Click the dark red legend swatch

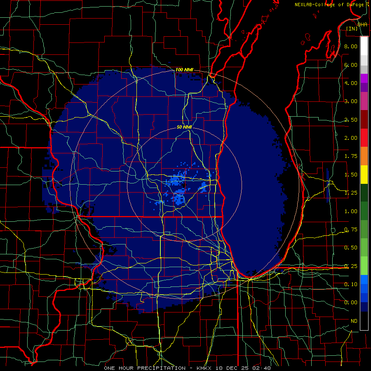(x=364, y=120)
